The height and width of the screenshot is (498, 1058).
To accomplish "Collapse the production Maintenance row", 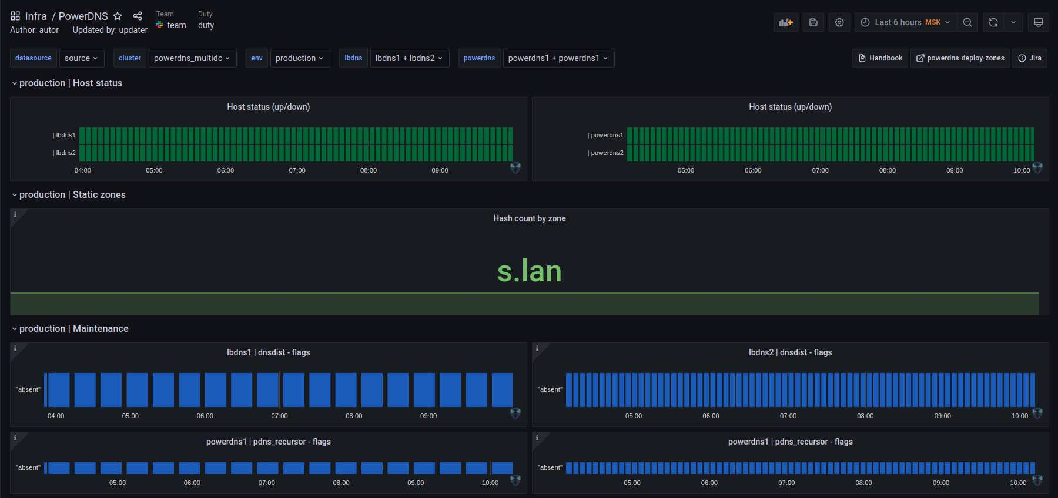I will (x=71, y=329).
